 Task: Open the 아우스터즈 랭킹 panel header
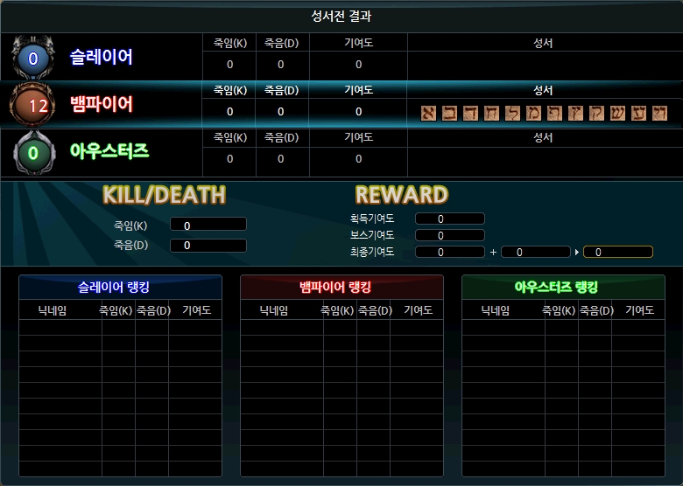tap(563, 288)
